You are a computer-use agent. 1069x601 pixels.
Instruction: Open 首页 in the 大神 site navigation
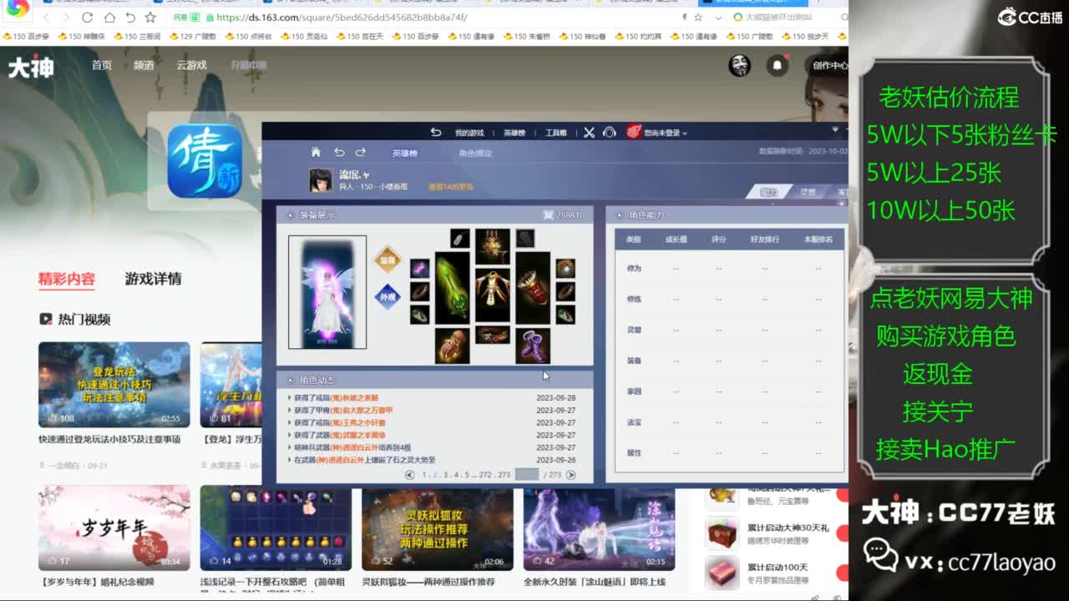(x=102, y=65)
